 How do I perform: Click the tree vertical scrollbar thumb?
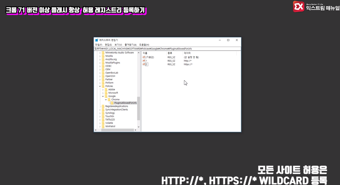point(138,109)
